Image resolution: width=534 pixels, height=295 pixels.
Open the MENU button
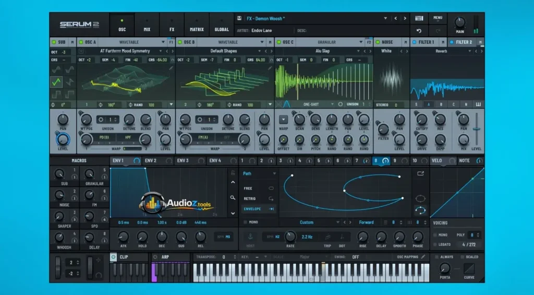click(438, 18)
